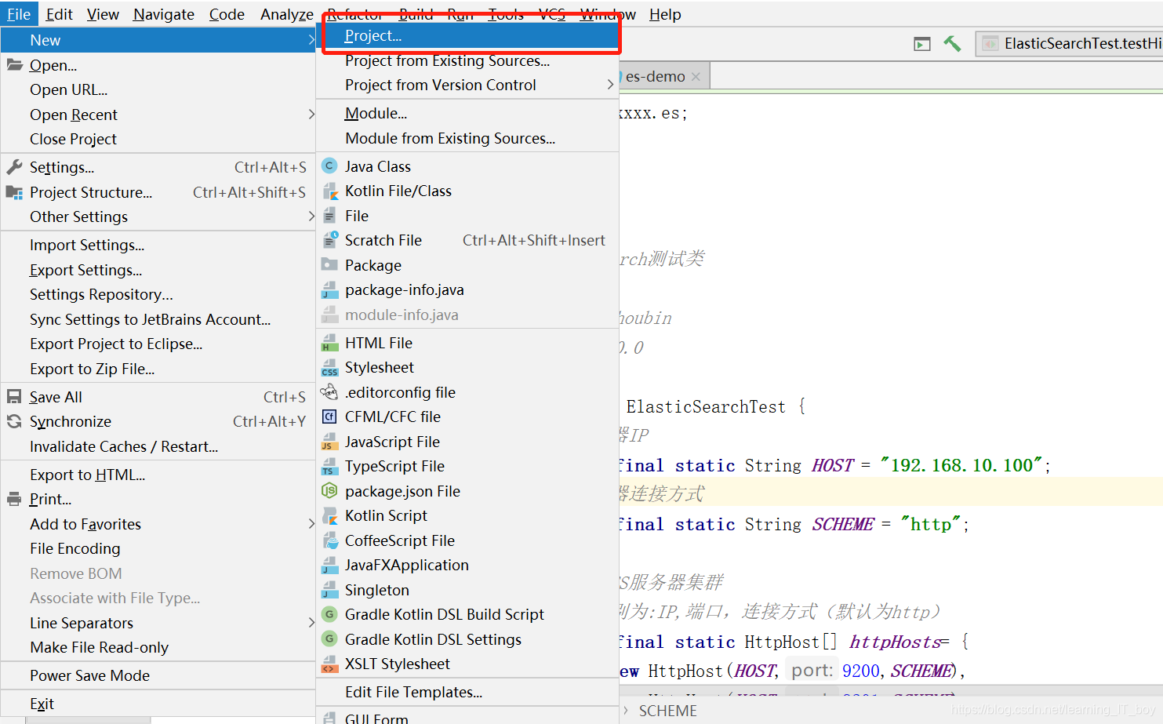The width and height of the screenshot is (1163, 724).
Task: Expand the Add to Favorites arrow
Action: click(311, 524)
